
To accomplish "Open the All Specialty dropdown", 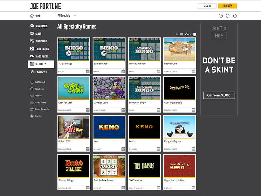I will coord(66,15).
